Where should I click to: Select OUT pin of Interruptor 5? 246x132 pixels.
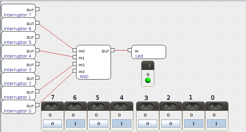click(37, 37)
